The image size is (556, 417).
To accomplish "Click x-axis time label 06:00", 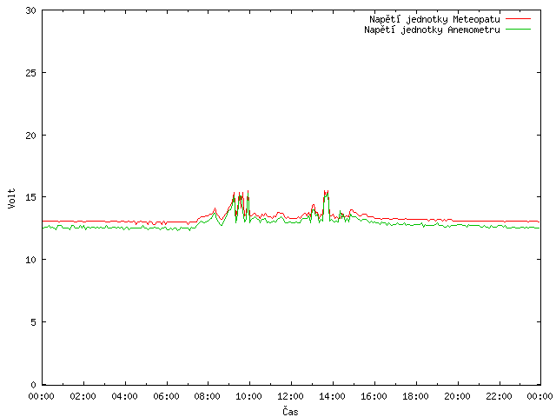I will (166, 396).
